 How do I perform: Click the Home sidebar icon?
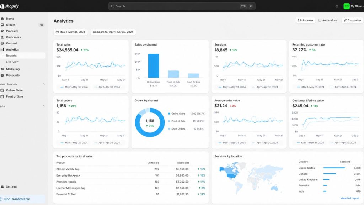(x=2, y=19)
